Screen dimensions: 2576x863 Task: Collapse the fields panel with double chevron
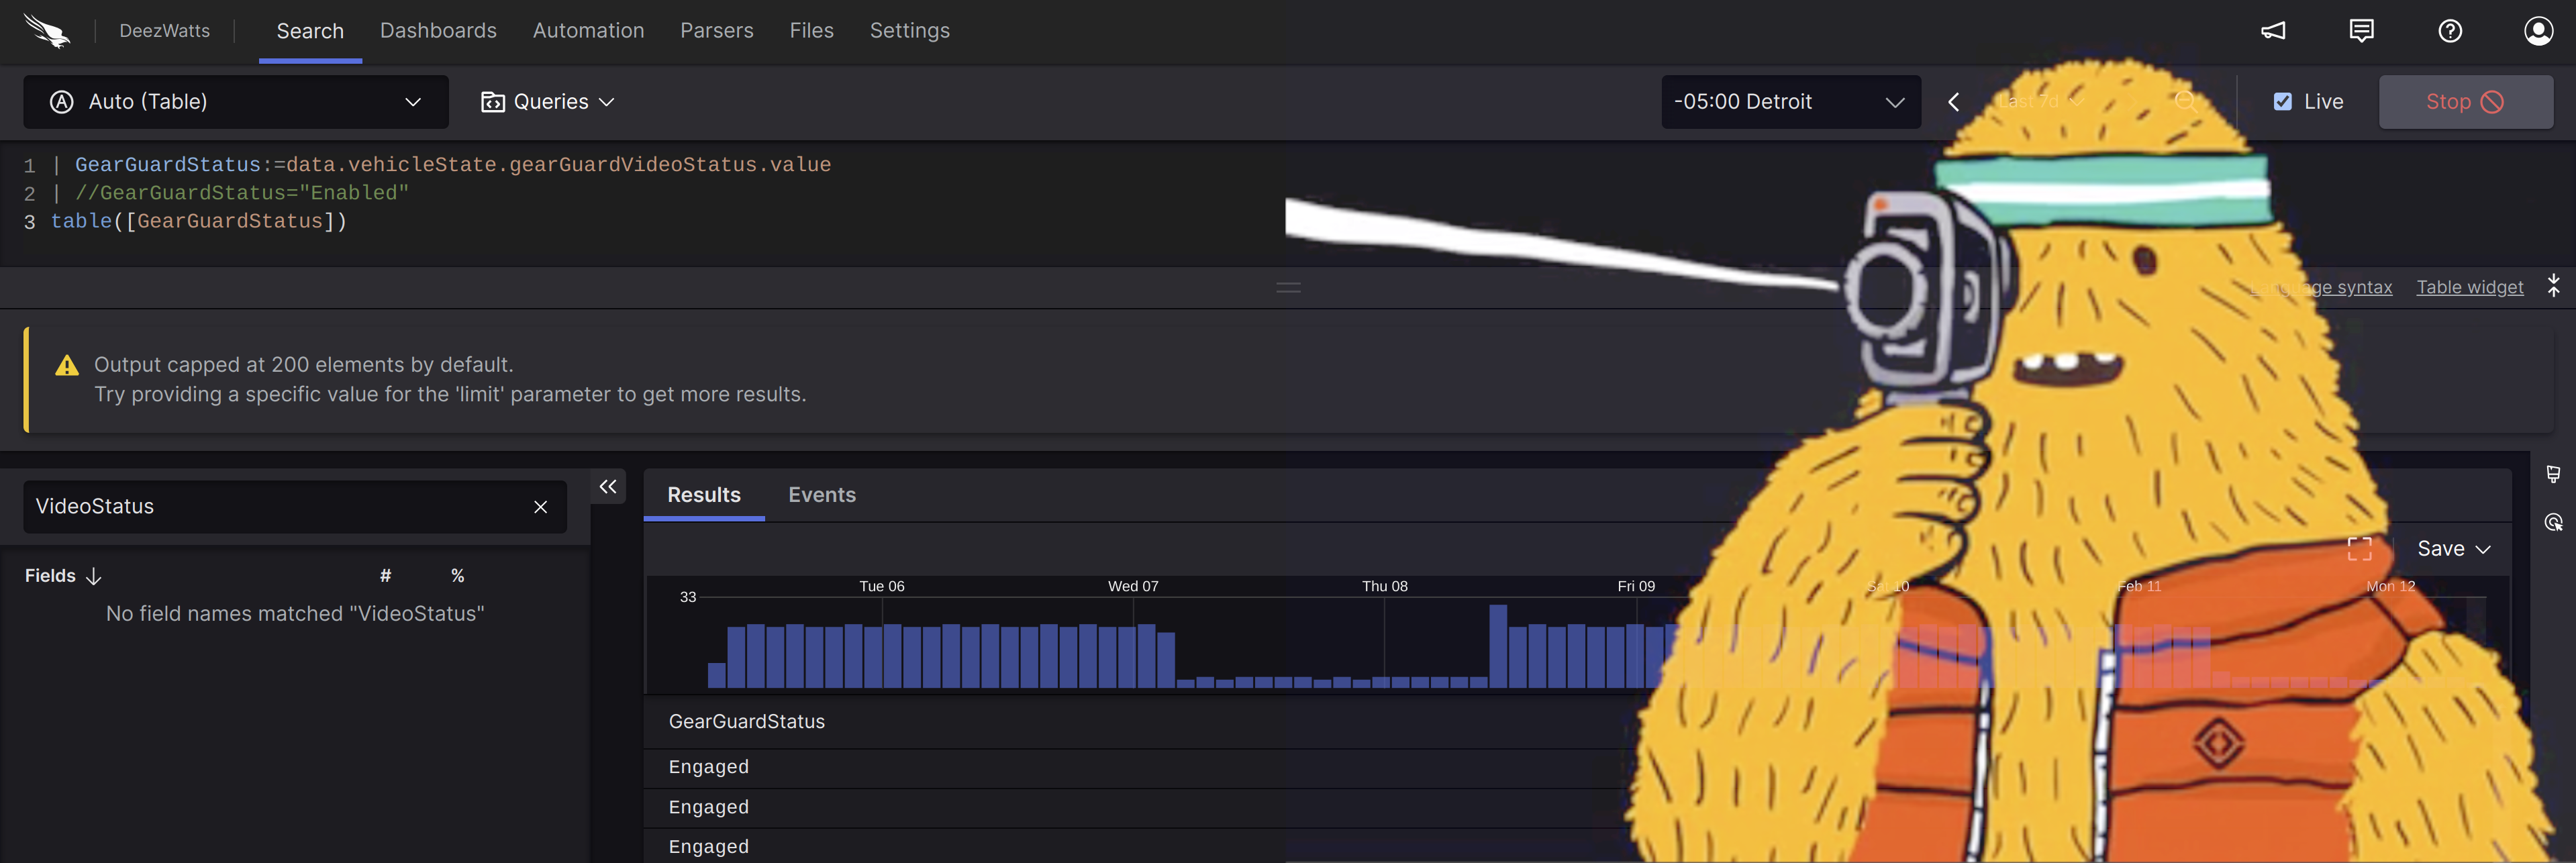pyautogui.click(x=608, y=487)
